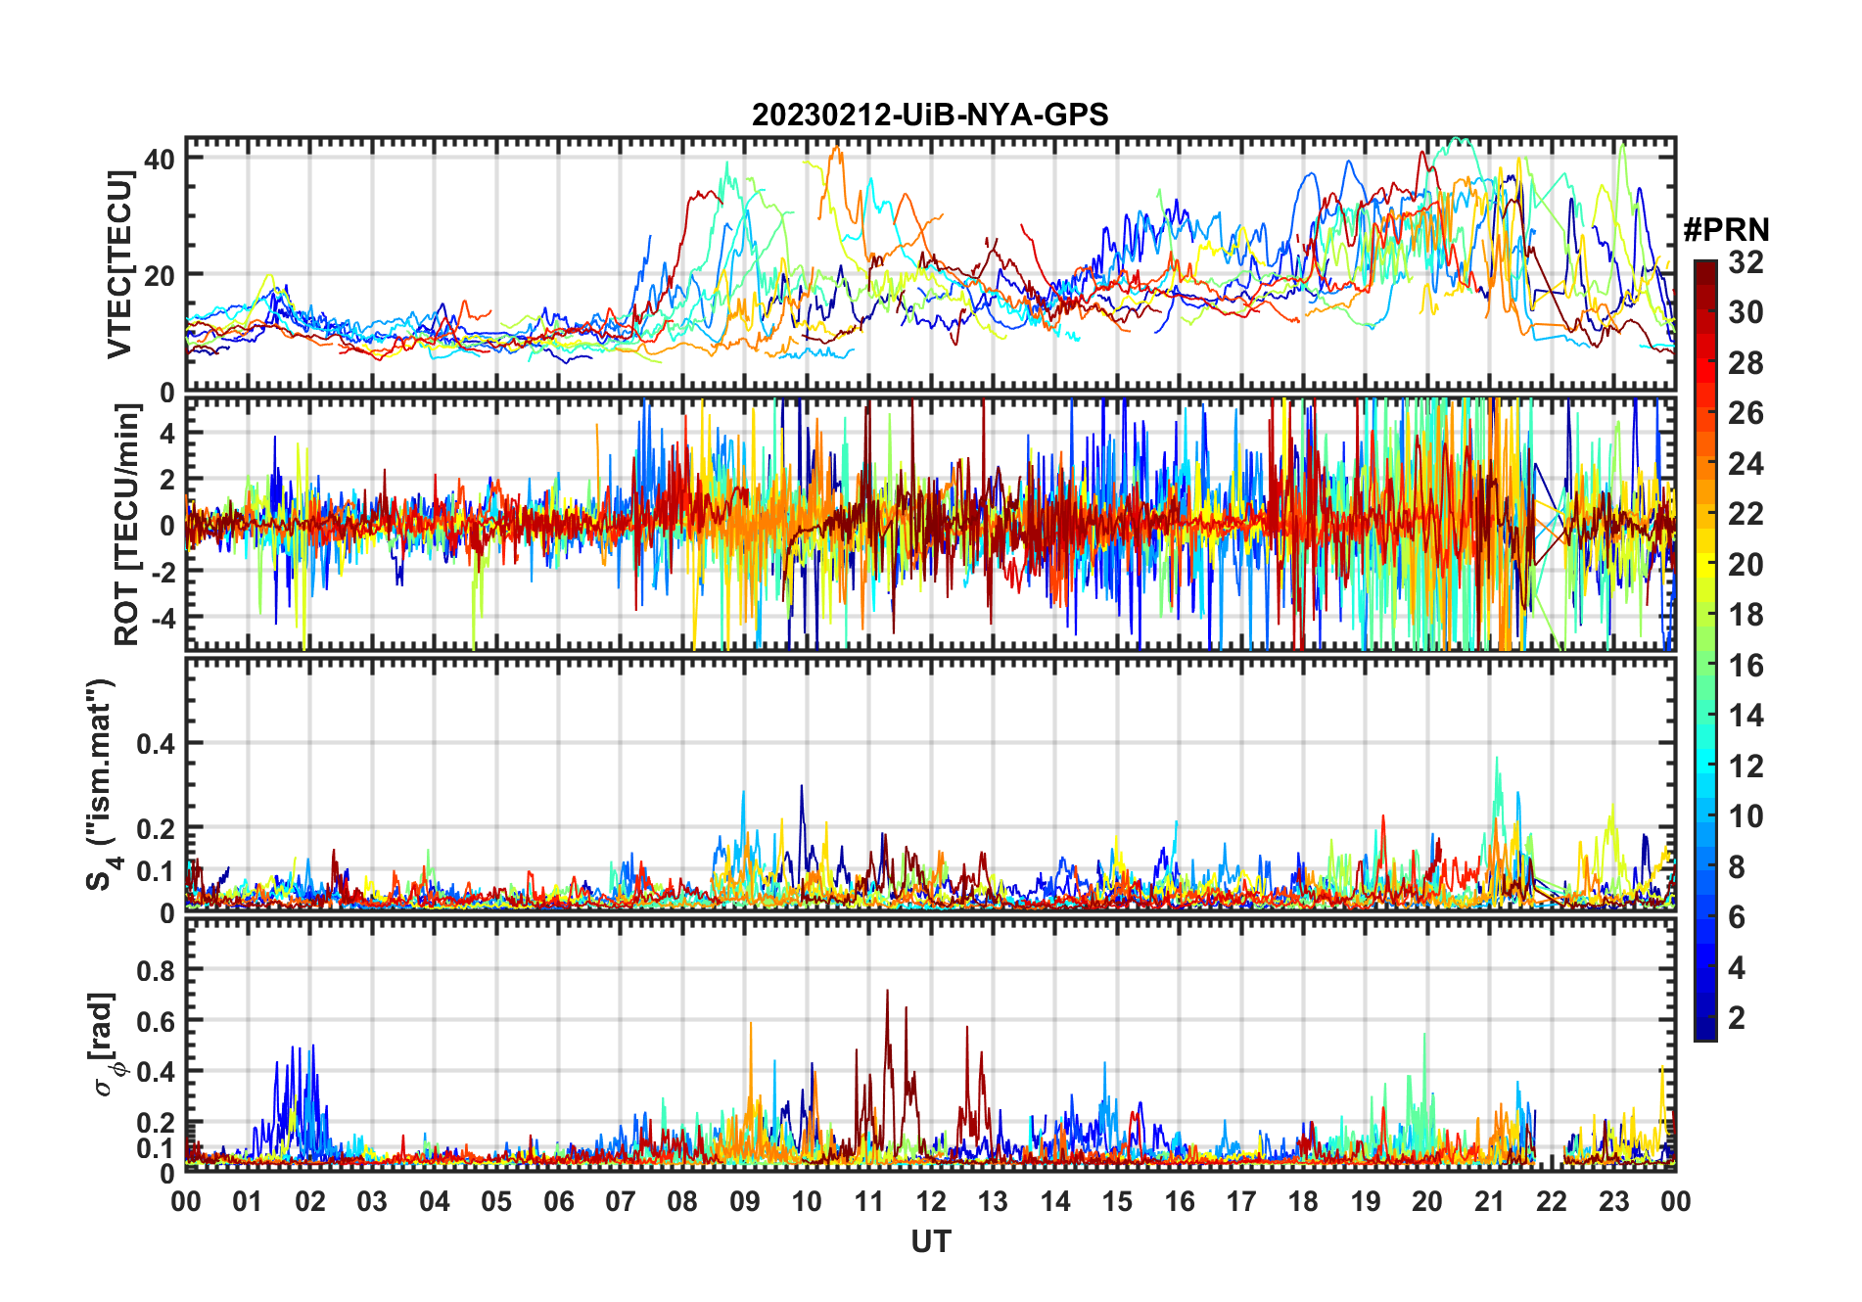
Task: Click the 03 hour tick on the UT axis
Action: click(372, 1201)
